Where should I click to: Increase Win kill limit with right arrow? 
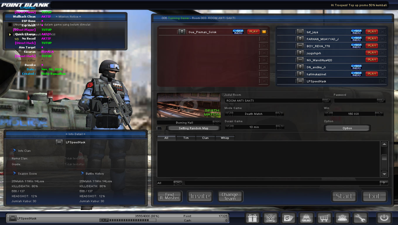(x=379, y=114)
